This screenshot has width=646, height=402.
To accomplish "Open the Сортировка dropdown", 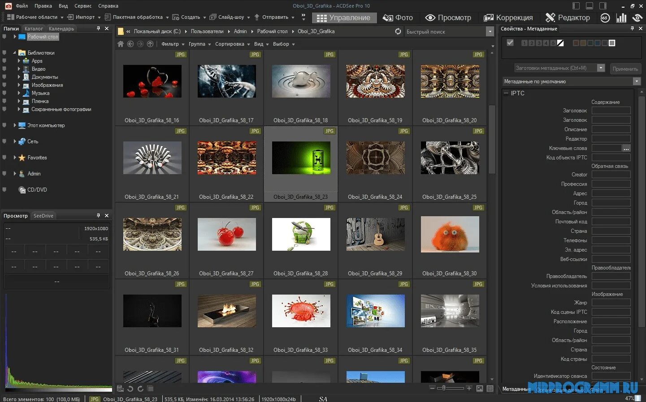I will (x=232, y=44).
